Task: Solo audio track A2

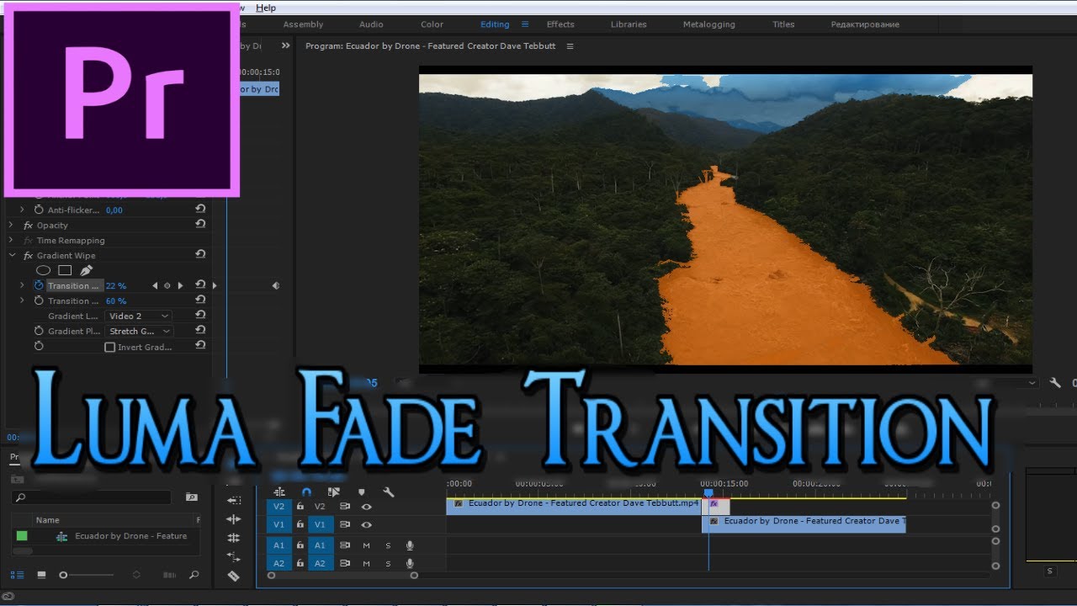Action: pos(388,564)
